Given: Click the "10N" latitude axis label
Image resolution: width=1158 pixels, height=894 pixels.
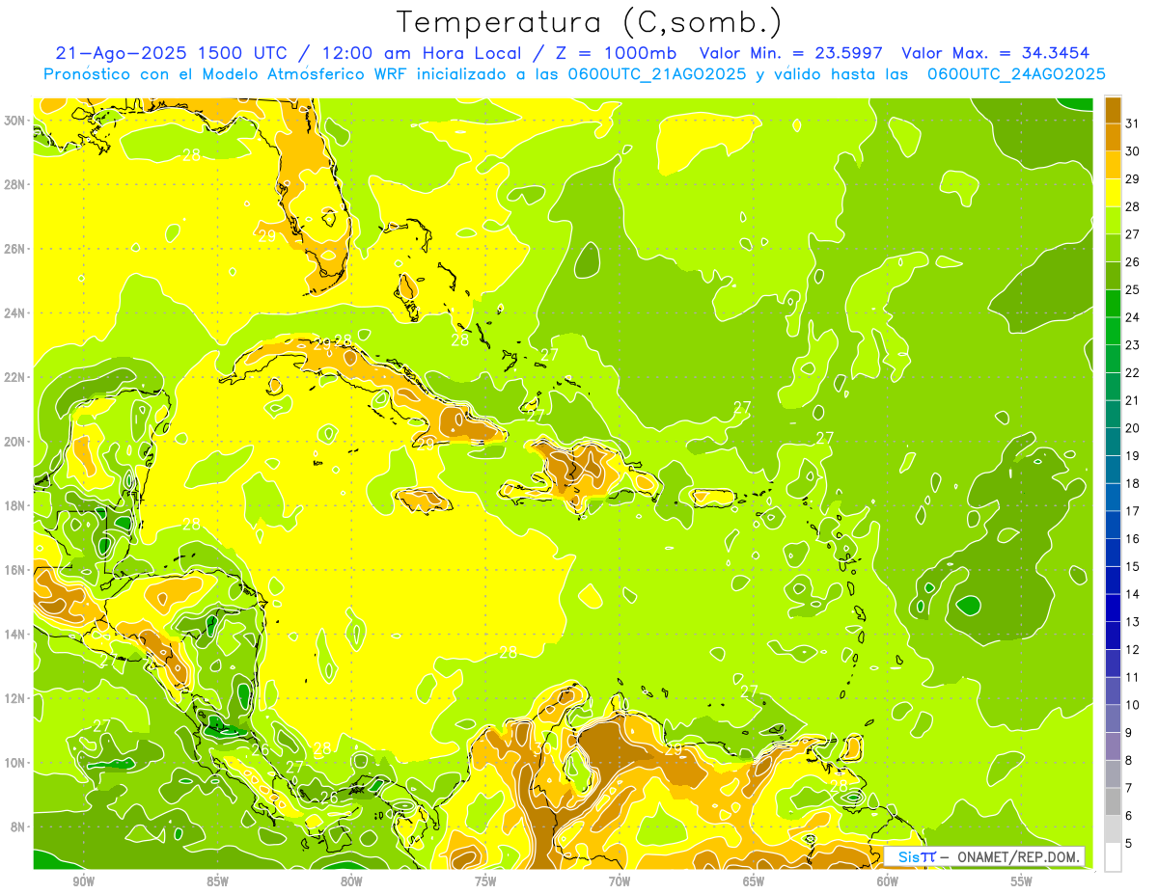Looking at the screenshot, I should pyautogui.click(x=15, y=763).
